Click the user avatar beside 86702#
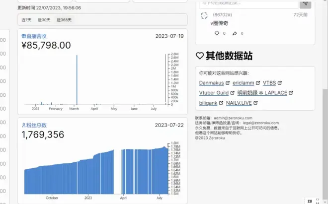Viewport: 328px width, 204px height. (x=204, y=16)
